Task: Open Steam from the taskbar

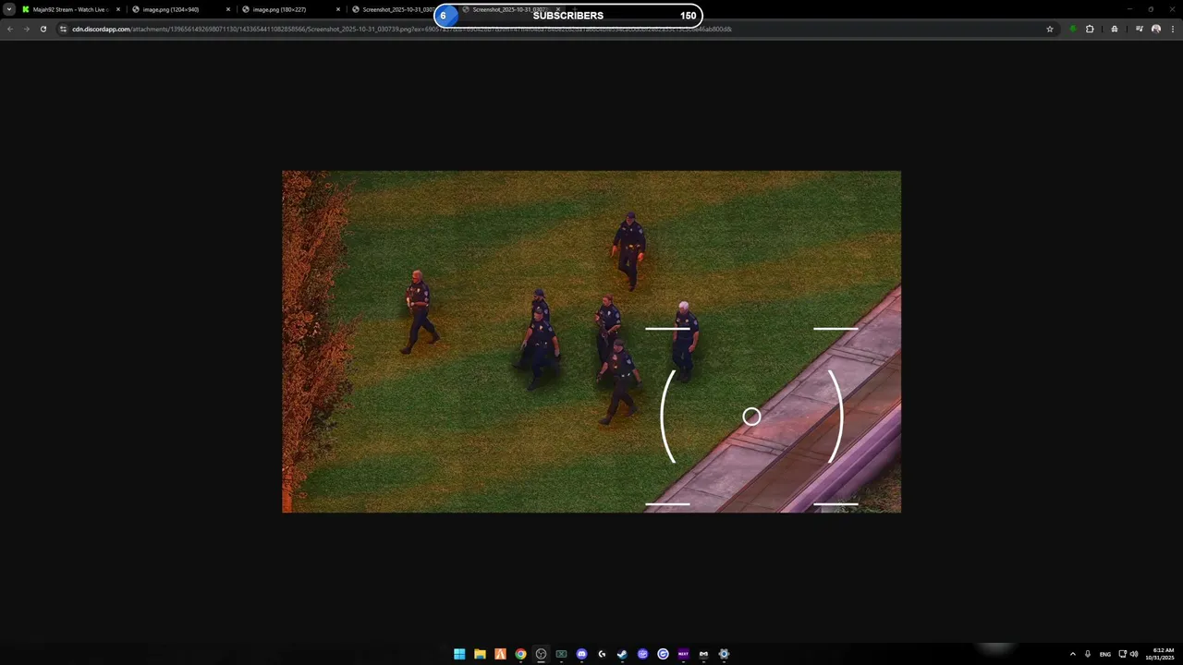Action: point(622,654)
